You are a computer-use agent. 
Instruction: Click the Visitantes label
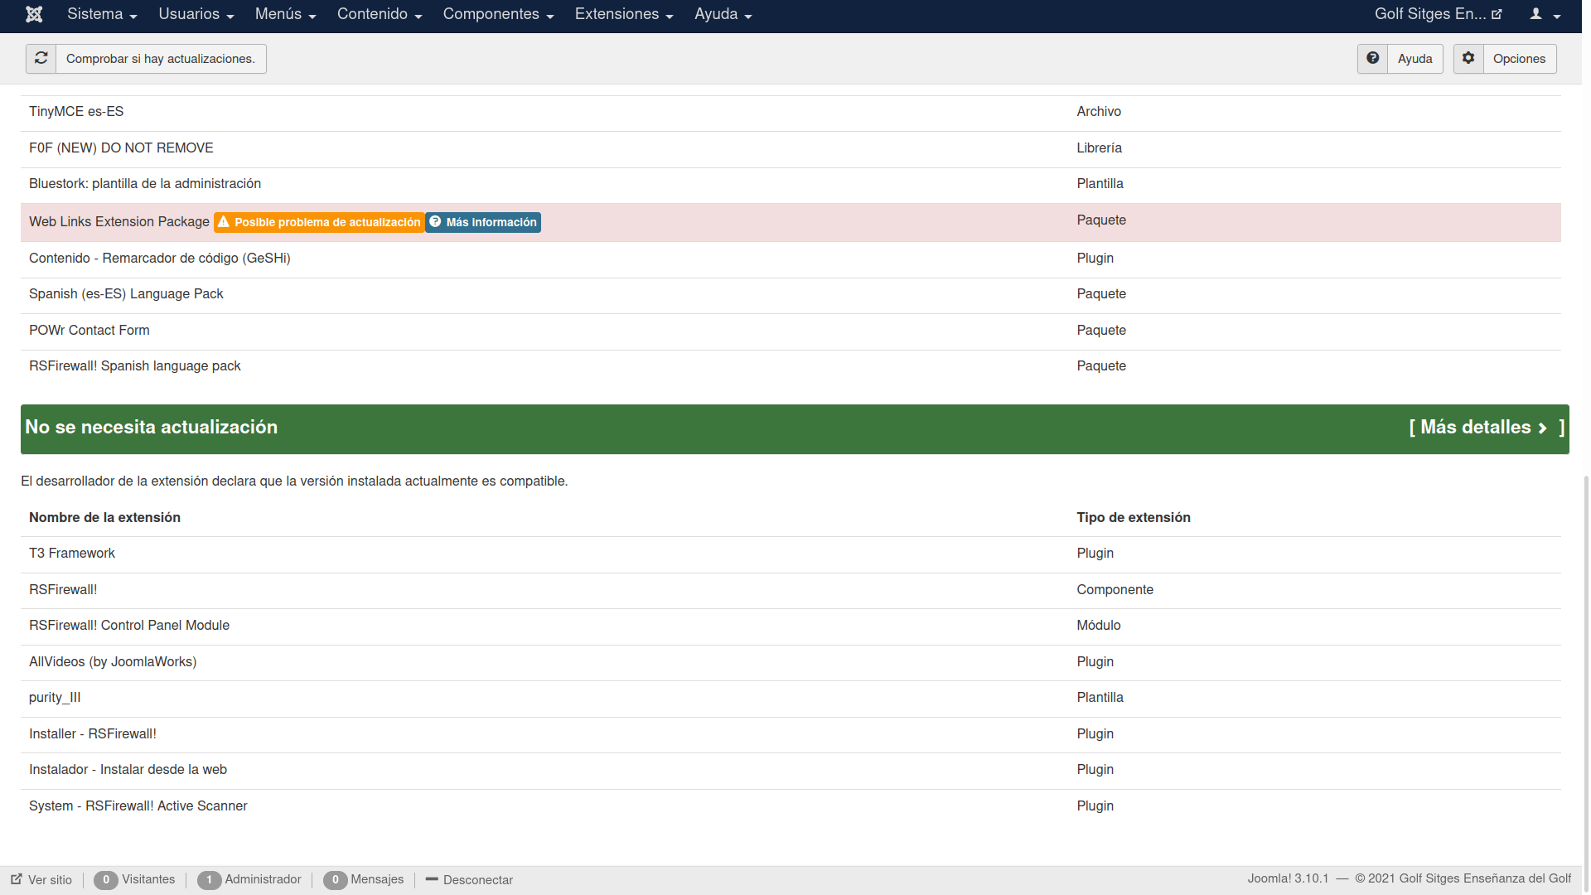[148, 879]
